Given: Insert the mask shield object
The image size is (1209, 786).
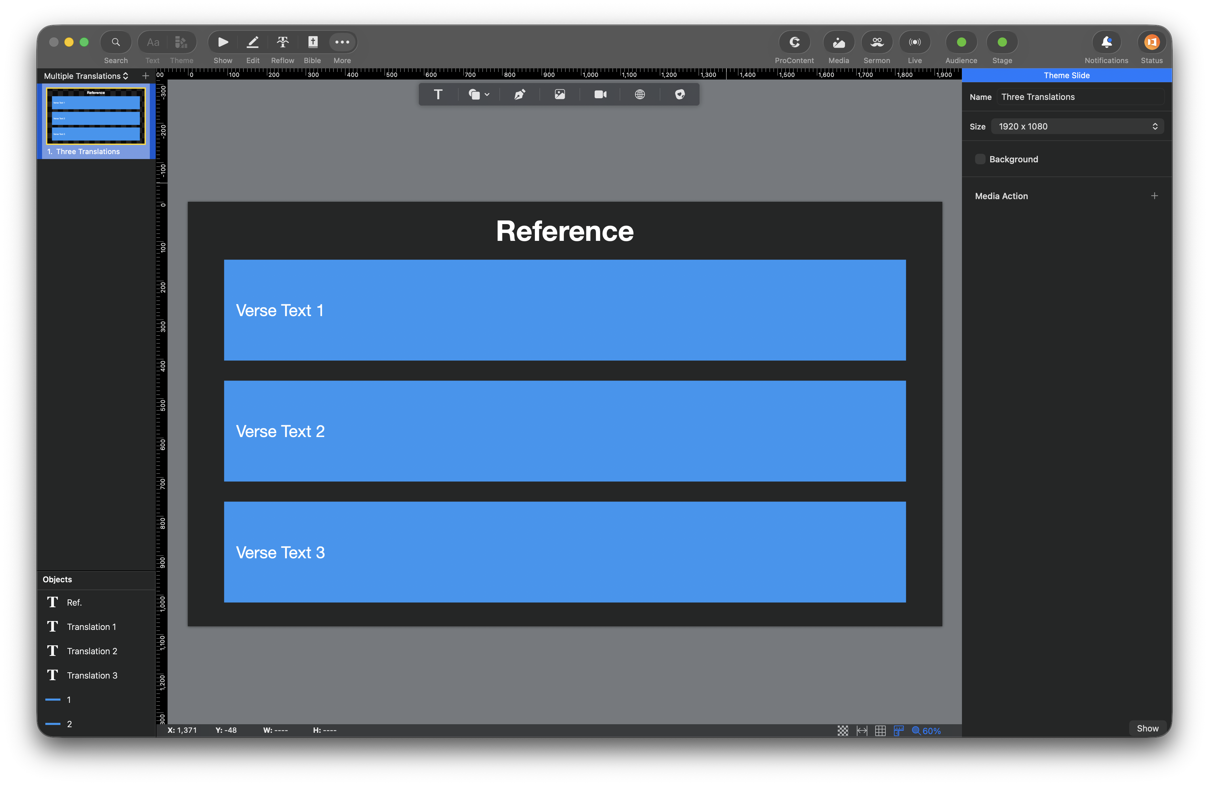Looking at the screenshot, I should (680, 95).
